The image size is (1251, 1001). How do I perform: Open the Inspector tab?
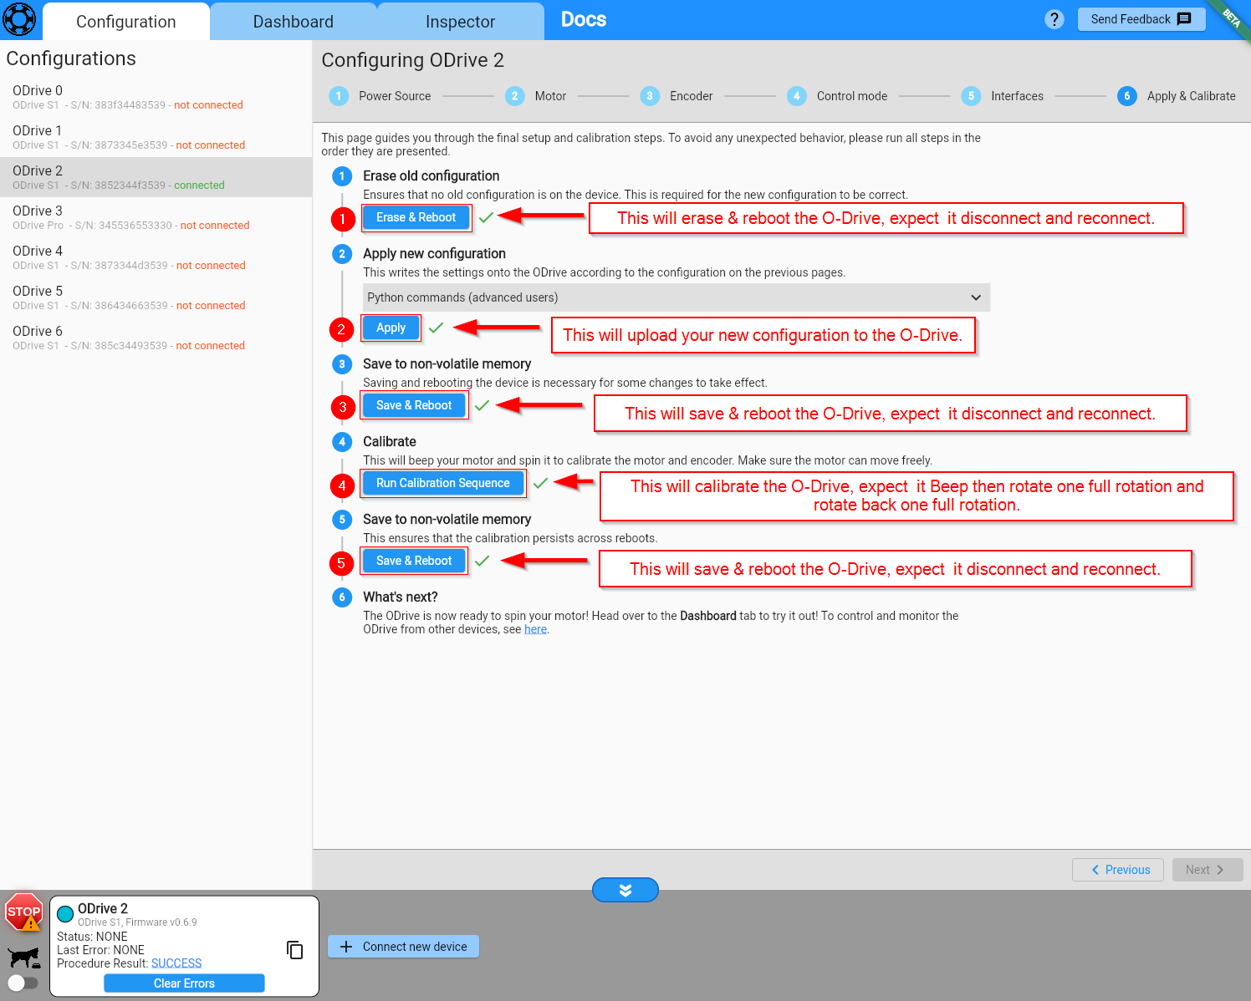[460, 22]
